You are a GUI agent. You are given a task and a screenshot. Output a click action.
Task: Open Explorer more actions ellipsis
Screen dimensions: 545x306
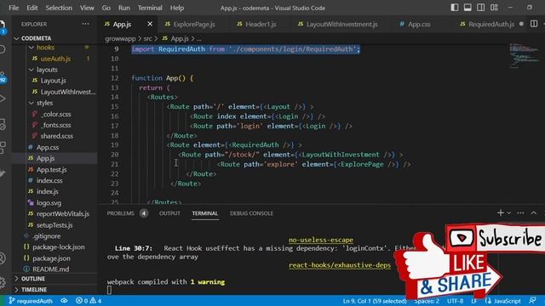coord(85,24)
